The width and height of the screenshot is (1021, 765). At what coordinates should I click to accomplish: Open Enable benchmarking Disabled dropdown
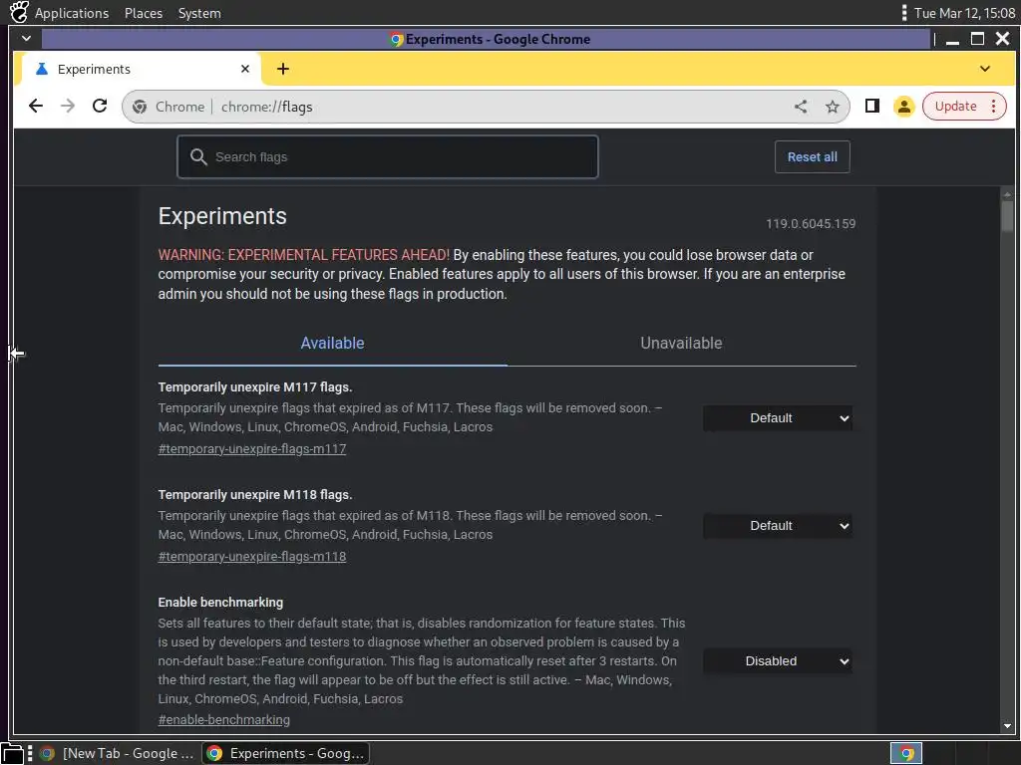pyautogui.click(x=778, y=661)
